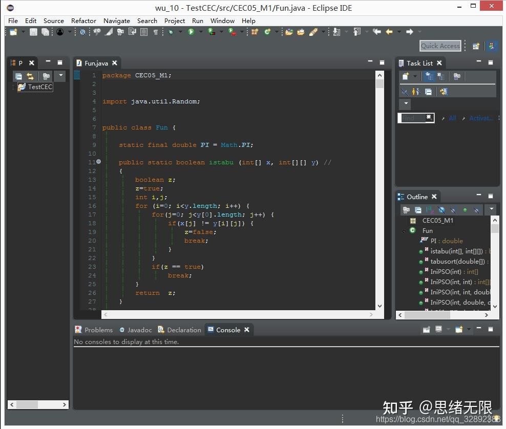Collapse the Fun class in Outline
Viewport: 506px width, 429px height.
(x=405, y=230)
